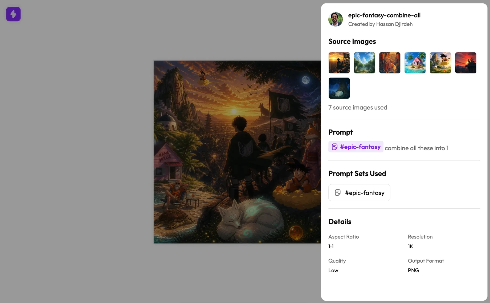Click the Aspect Ratio value 1:1

click(x=331, y=247)
